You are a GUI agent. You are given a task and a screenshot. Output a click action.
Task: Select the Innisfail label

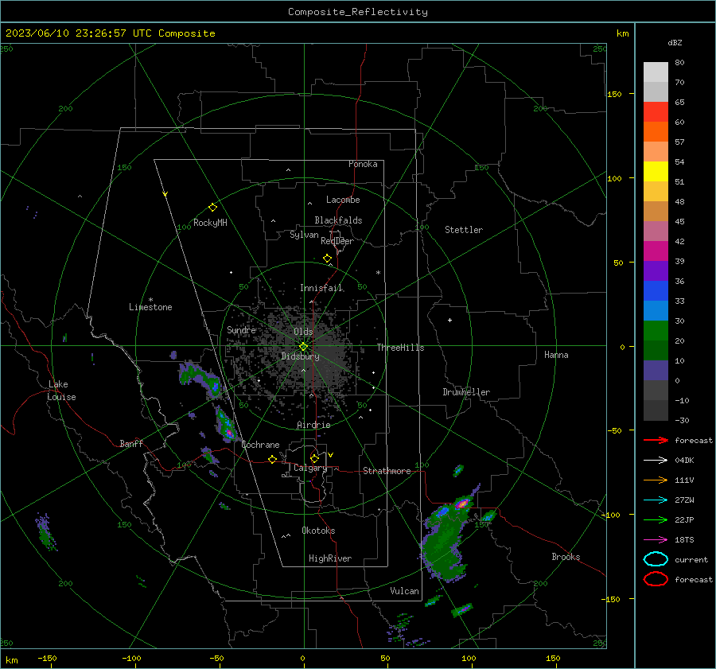point(321,288)
